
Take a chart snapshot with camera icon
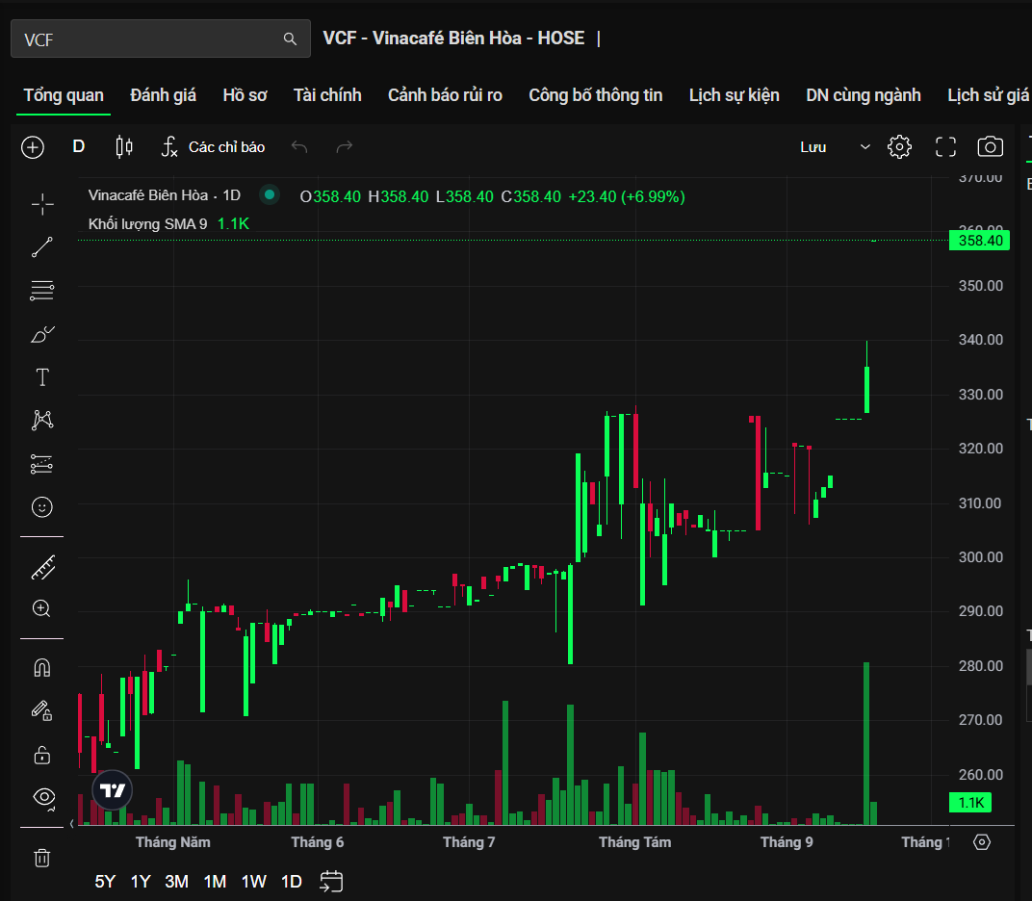tap(990, 146)
